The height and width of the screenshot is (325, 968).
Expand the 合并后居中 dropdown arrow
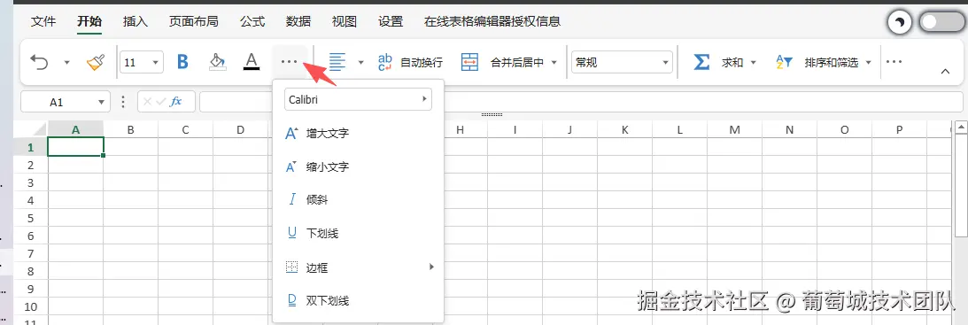pos(554,62)
